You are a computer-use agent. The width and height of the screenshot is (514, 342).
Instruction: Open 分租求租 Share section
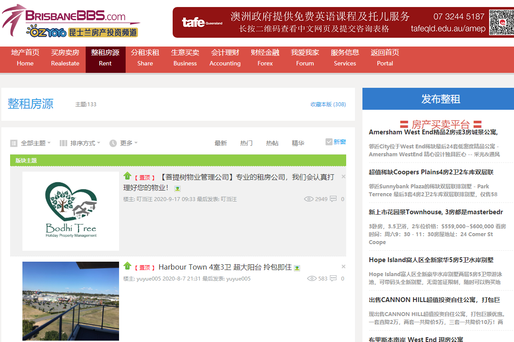point(145,58)
